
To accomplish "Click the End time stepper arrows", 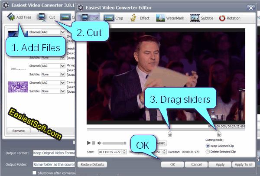I will click(164, 152).
